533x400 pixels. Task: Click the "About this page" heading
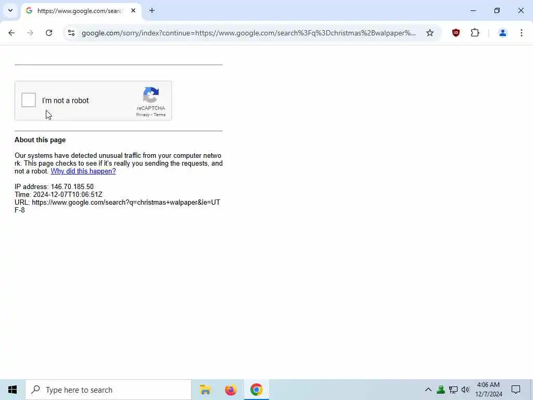40,140
